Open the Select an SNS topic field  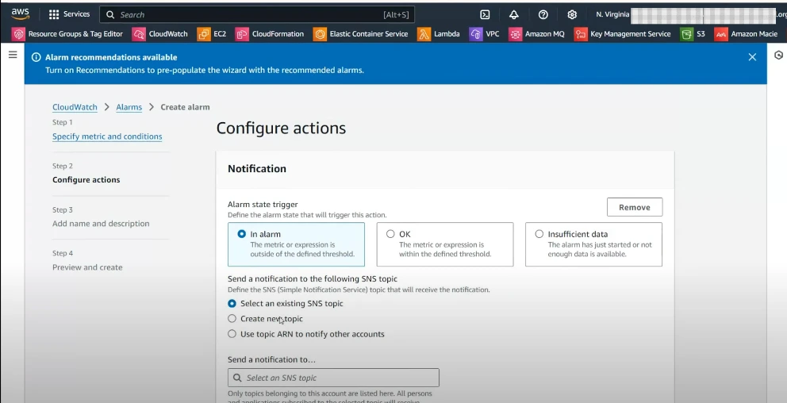(x=333, y=378)
